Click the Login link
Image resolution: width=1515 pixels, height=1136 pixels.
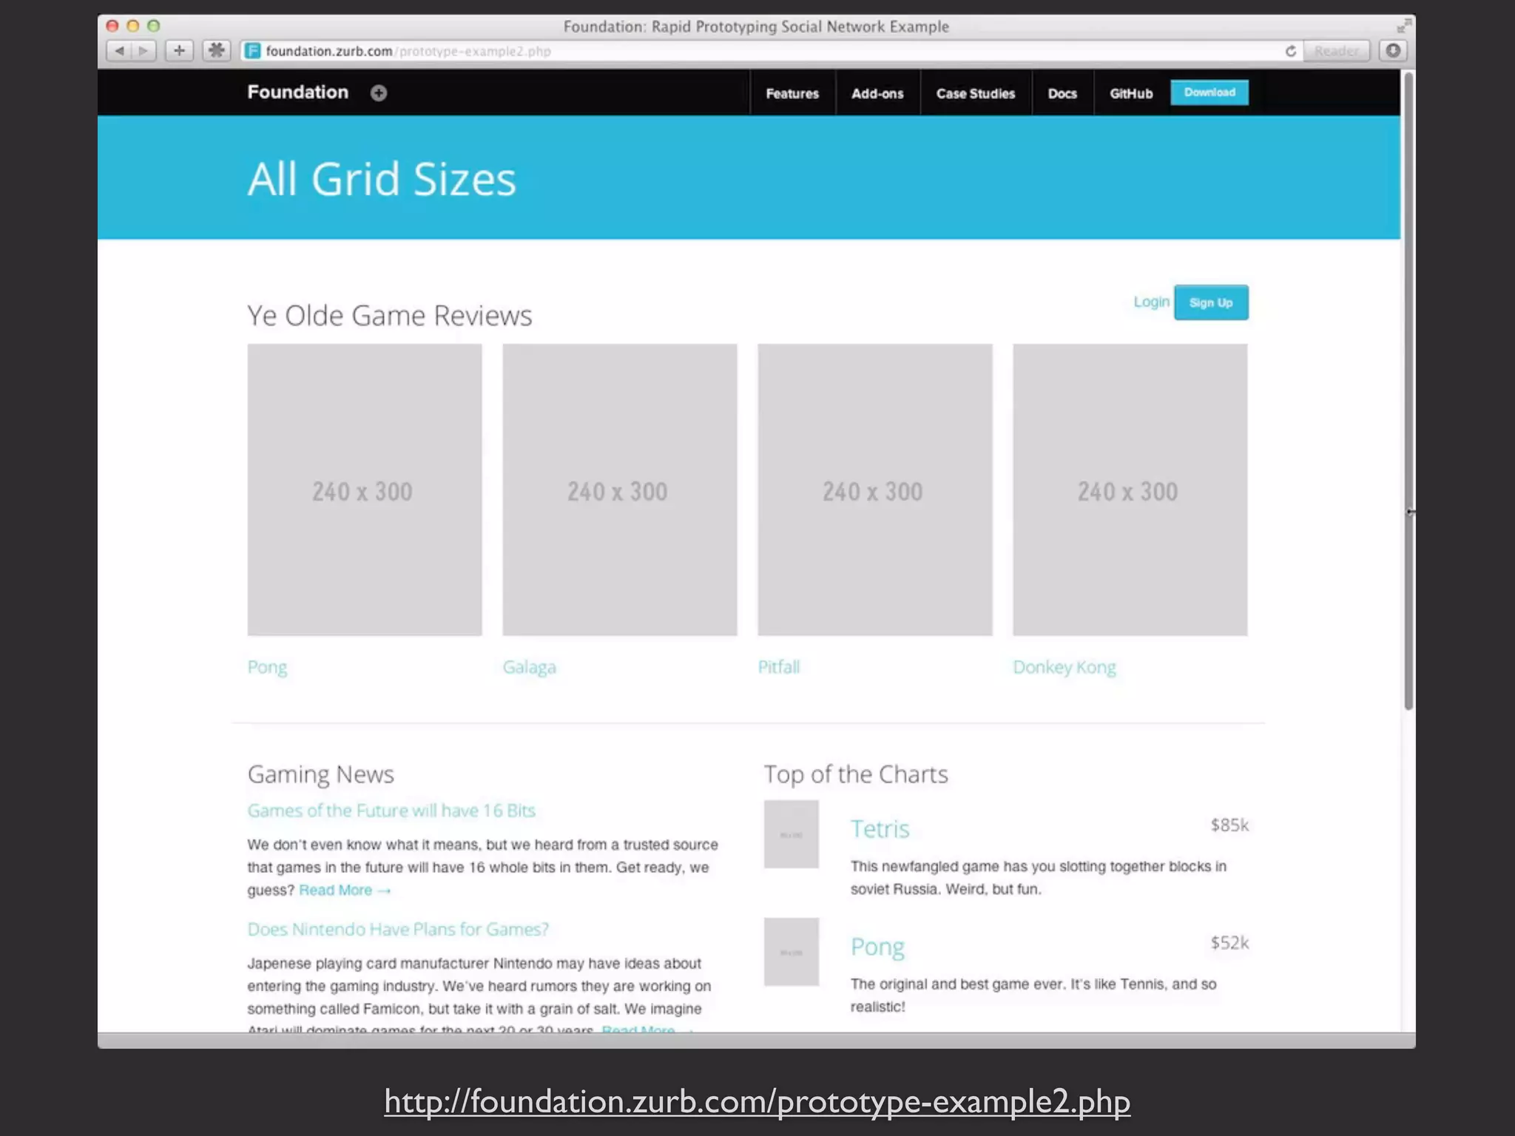pyautogui.click(x=1152, y=302)
